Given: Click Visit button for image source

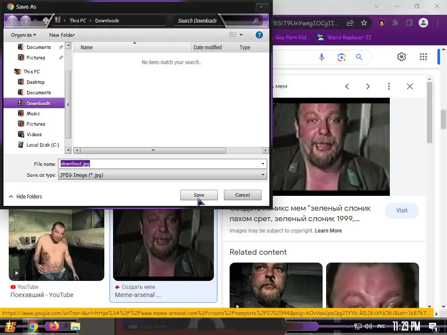Looking at the screenshot, I should tap(402, 211).
